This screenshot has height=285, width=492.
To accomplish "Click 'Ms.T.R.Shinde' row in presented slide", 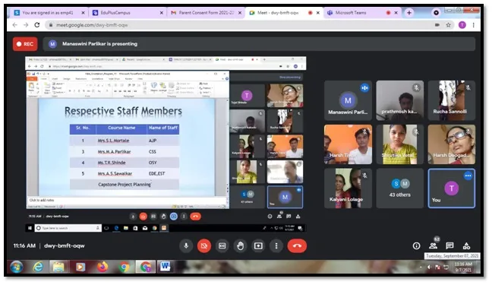I will click(x=125, y=163).
